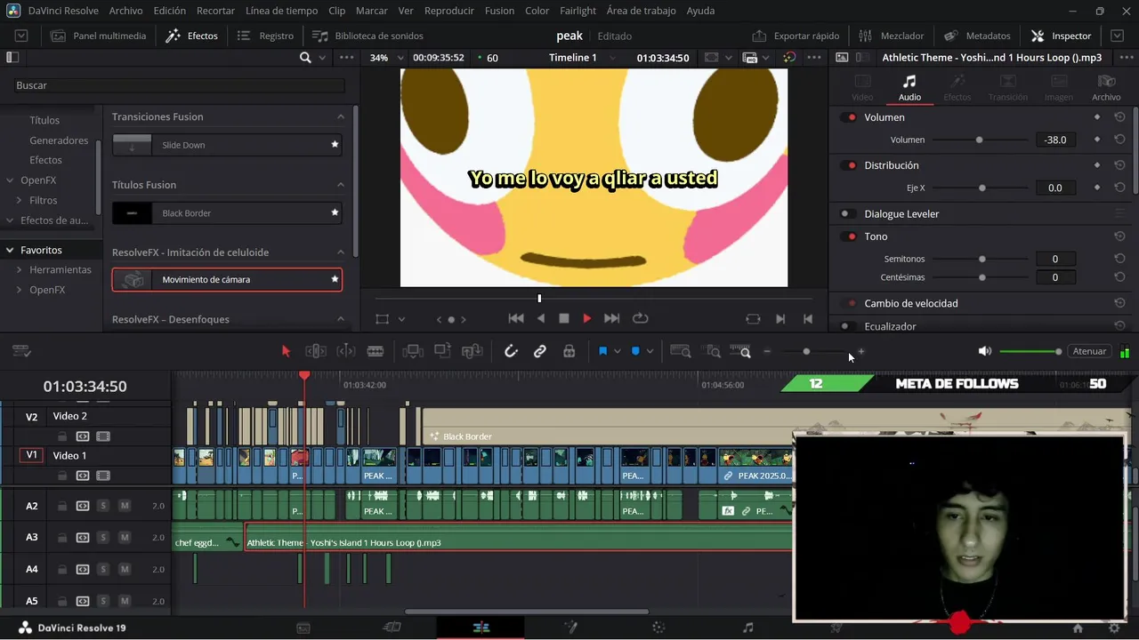
Task: Toggle timeline Snapping magnet icon
Action: point(511,351)
